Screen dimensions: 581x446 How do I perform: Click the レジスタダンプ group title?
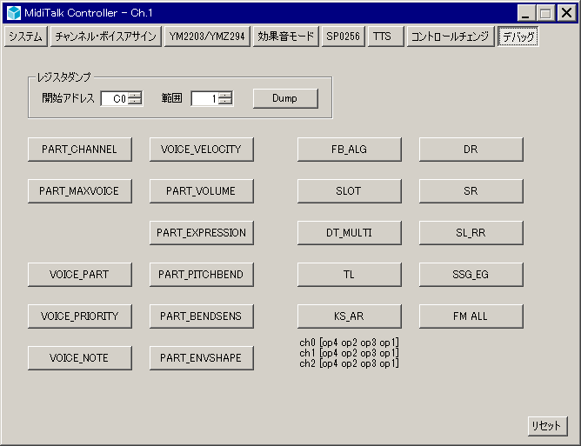click(x=64, y=77)
